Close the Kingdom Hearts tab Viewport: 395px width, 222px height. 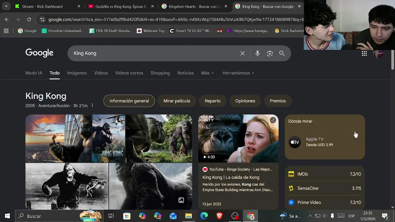click(226, 6)
